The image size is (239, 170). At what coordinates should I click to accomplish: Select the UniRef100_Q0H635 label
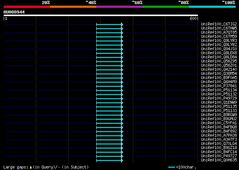click(x=219, y=160)
